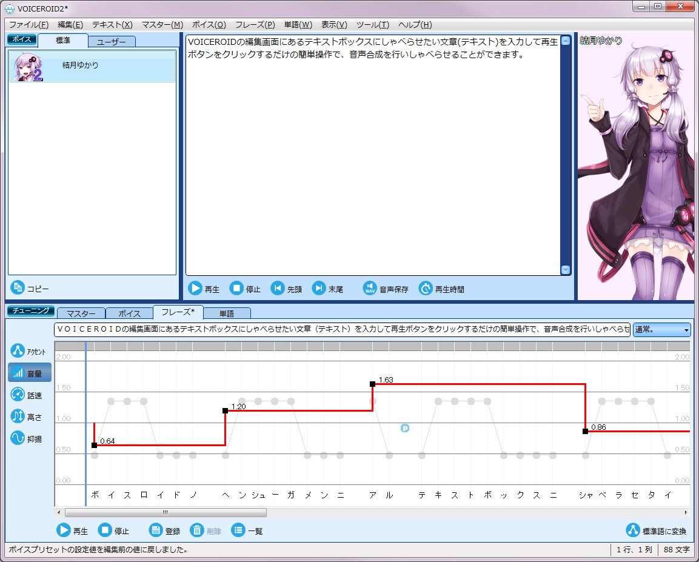Click the ガ mora label in the graph

coord(290,495)
